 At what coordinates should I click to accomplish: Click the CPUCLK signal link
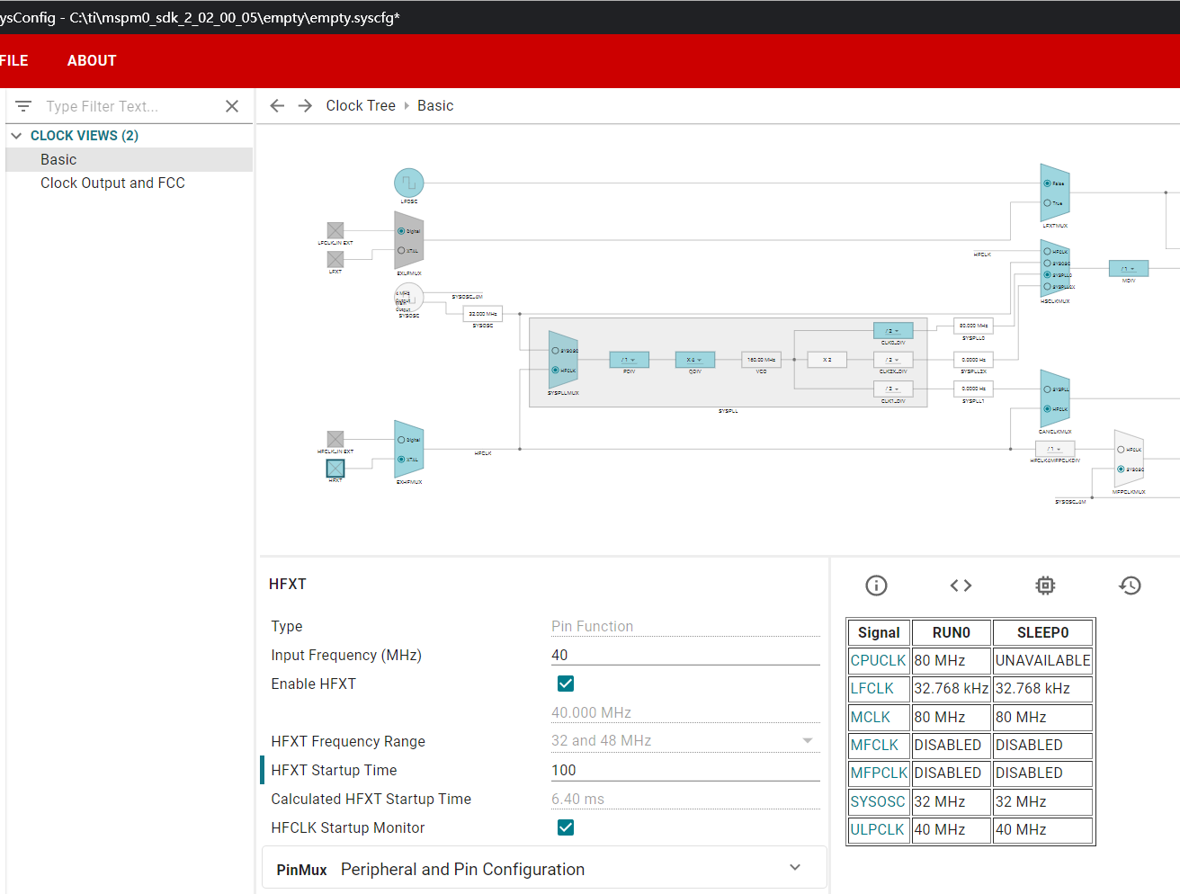click(x=878, y=660)
